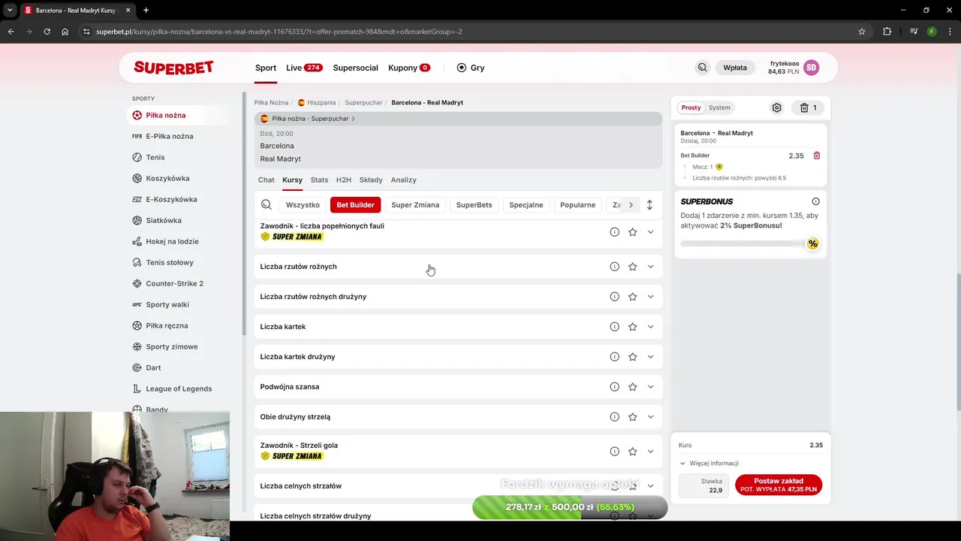The height and width of the screenshot is (541, 961).
Task: Expand Liczba rzutów rożnych market
Action: [x=650, y=267]
